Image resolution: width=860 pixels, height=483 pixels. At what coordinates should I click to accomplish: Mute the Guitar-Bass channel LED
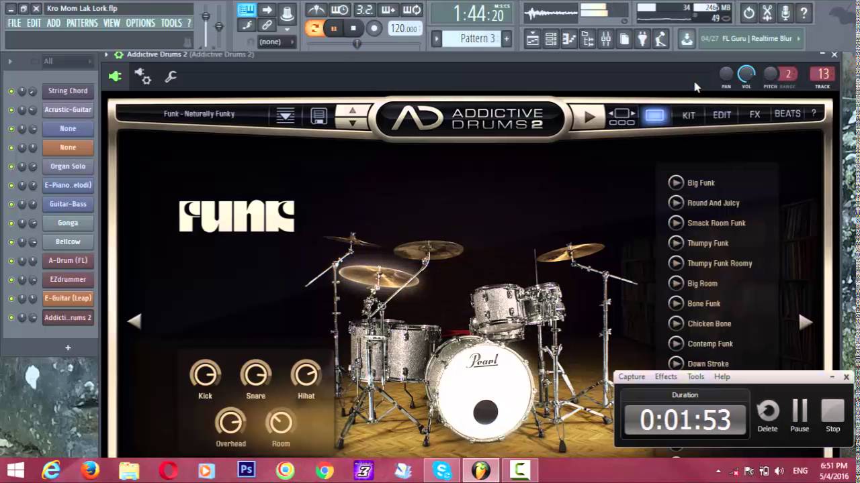[x=11, y=204]
